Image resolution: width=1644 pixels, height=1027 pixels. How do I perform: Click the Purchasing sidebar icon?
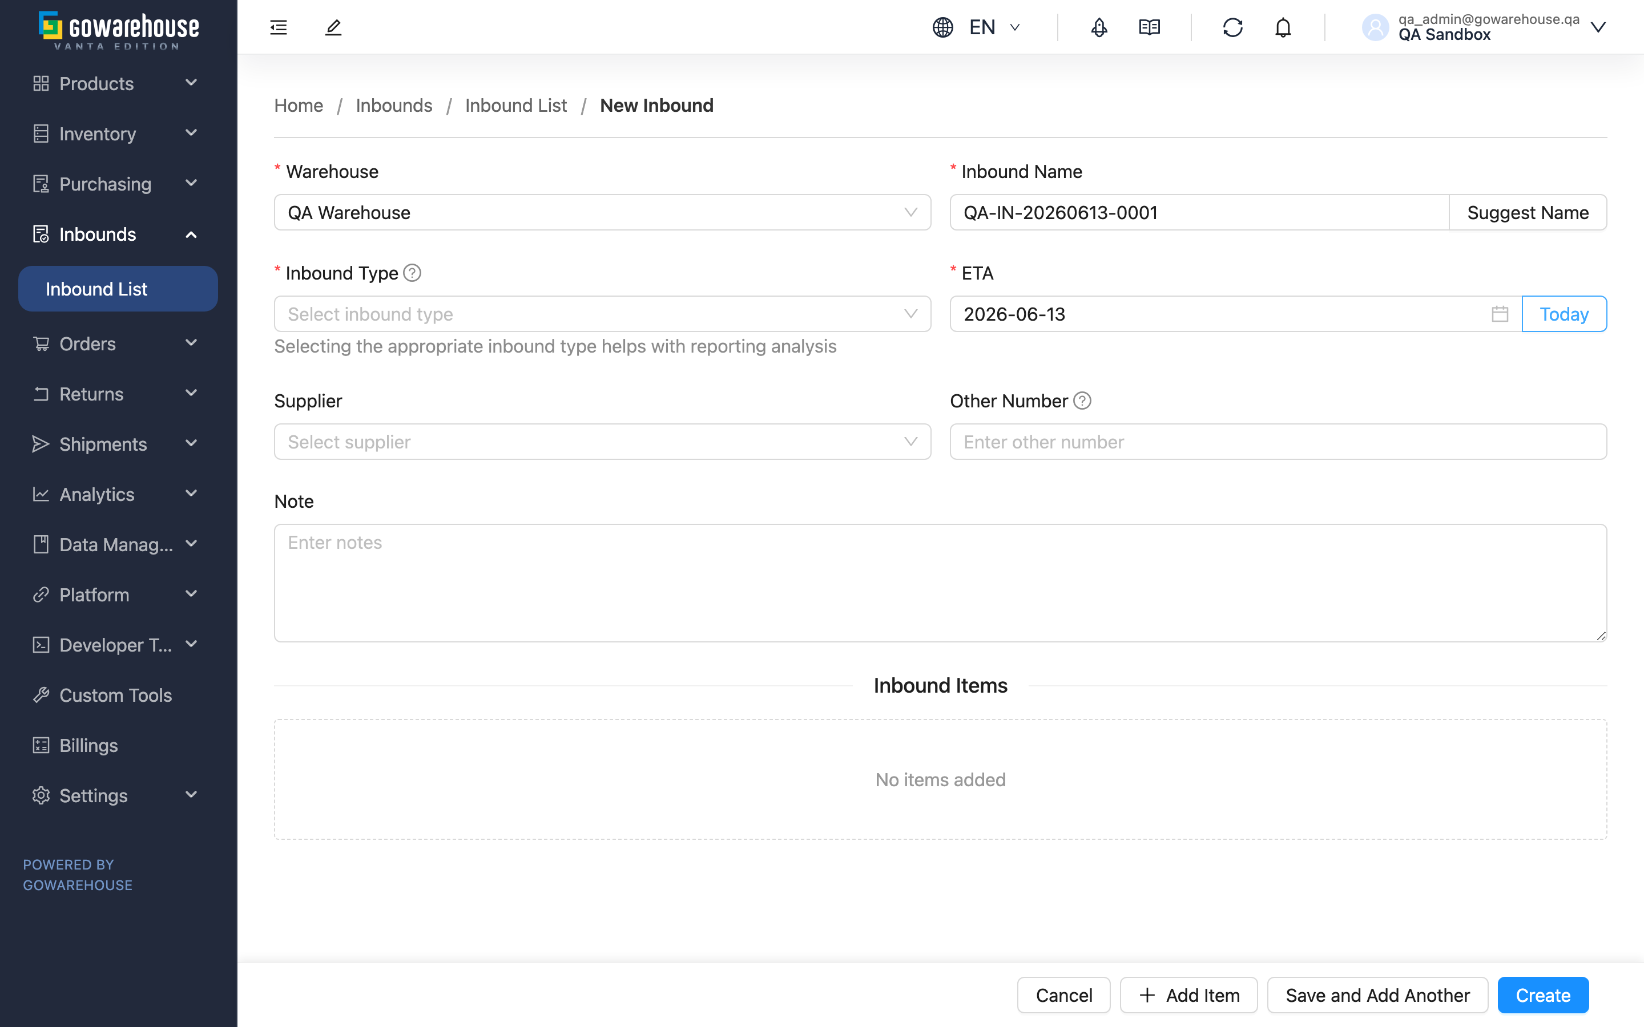[x=41, y=184]
